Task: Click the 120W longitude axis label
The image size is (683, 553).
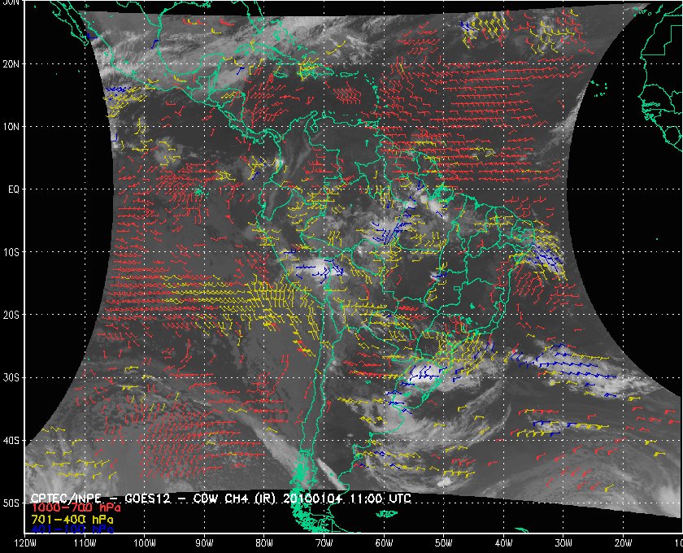Action: click(25, 543)
